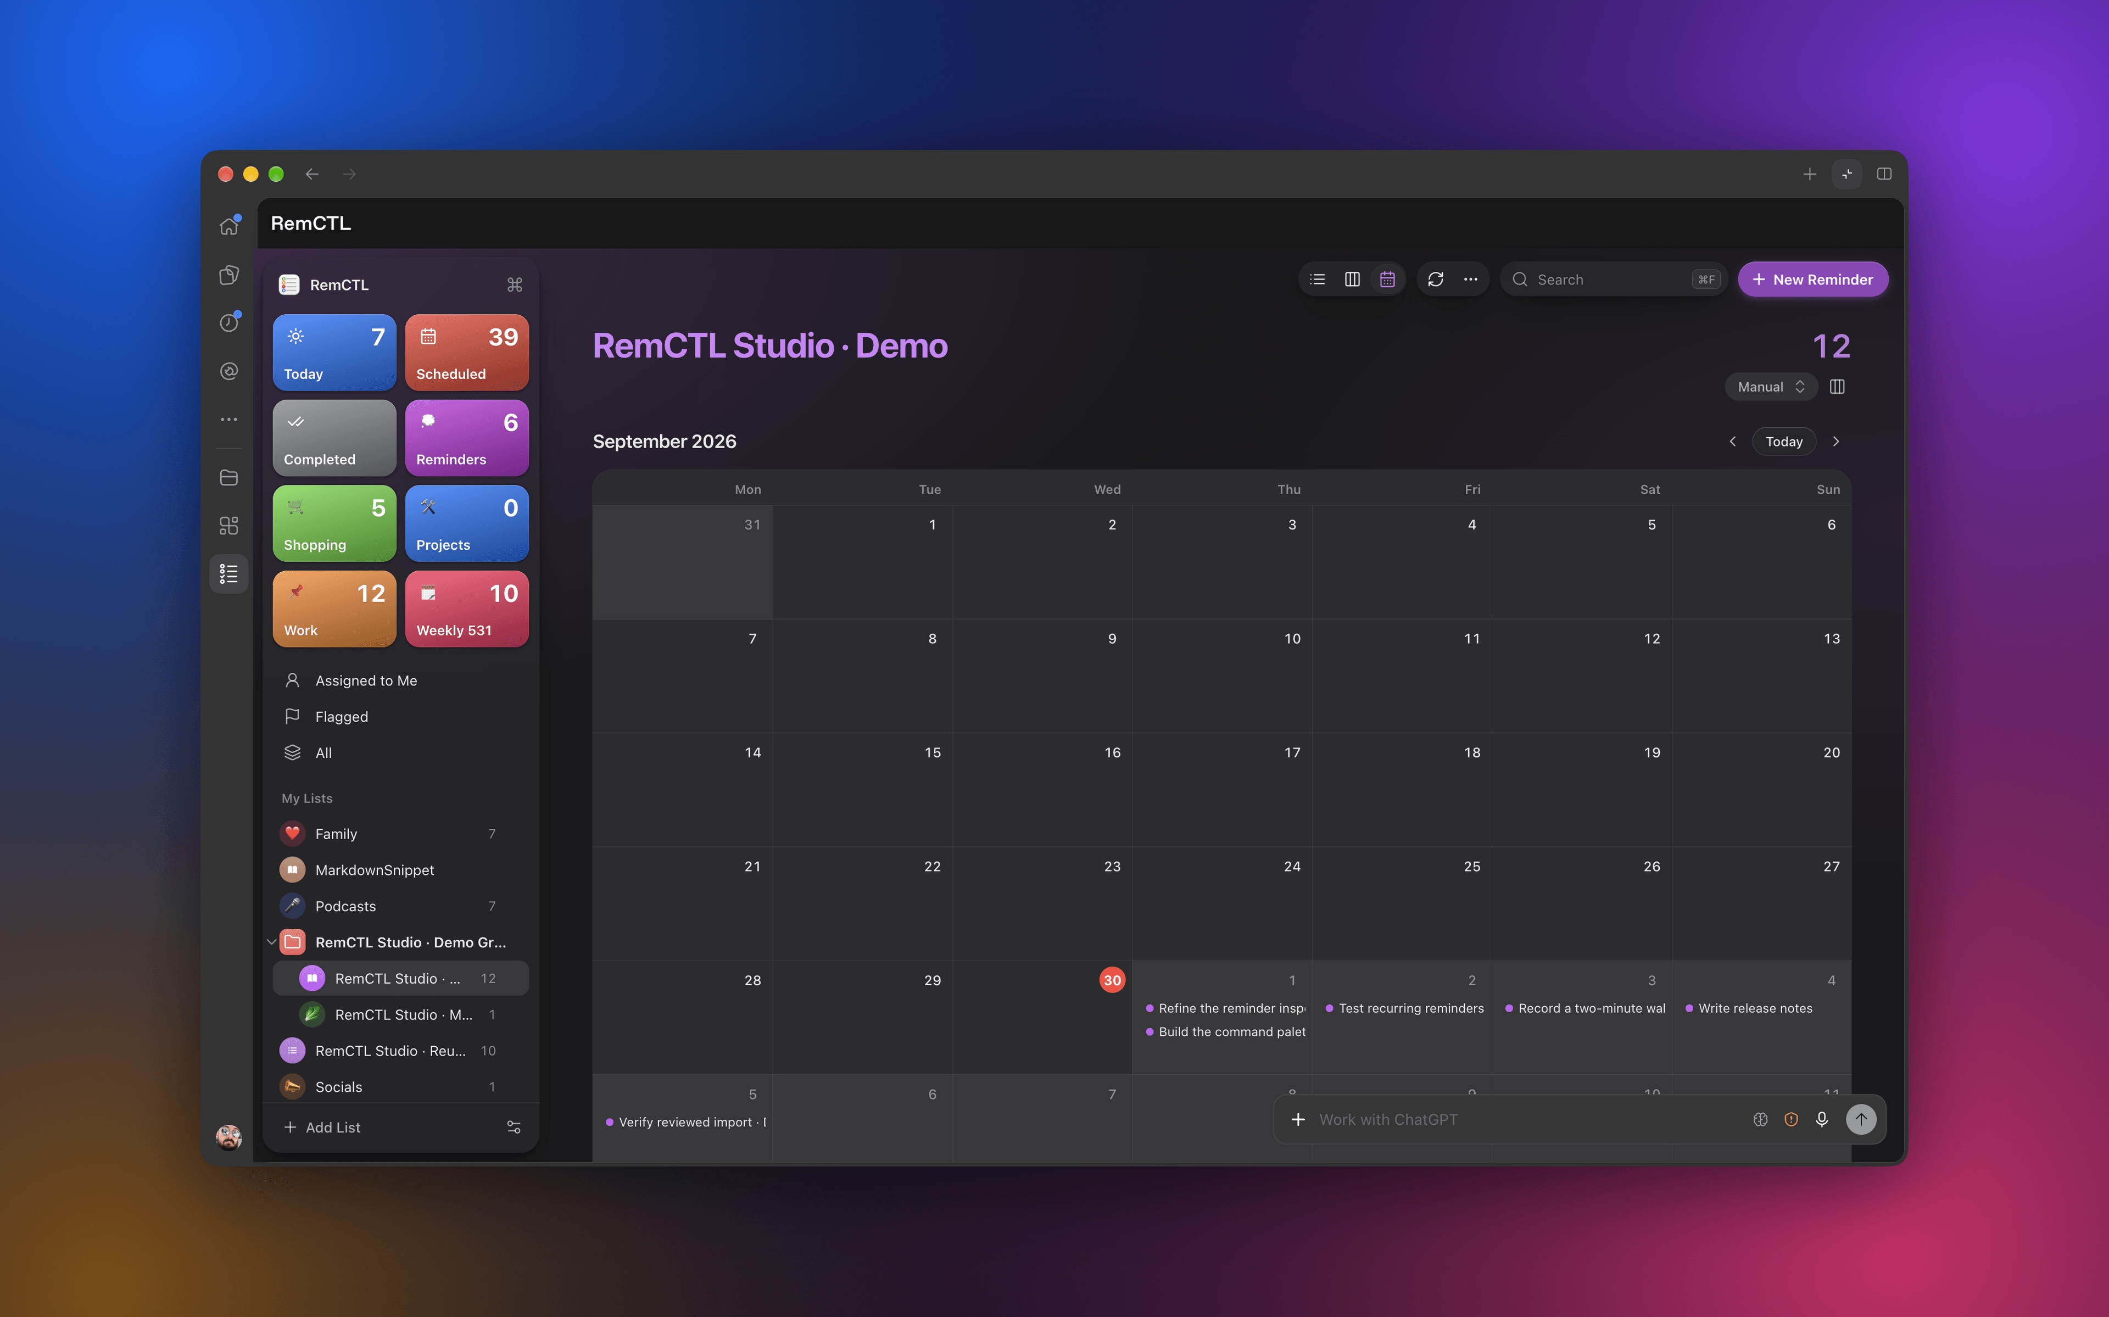Open the Manual sort dropdown

(x=1771, y=387)
